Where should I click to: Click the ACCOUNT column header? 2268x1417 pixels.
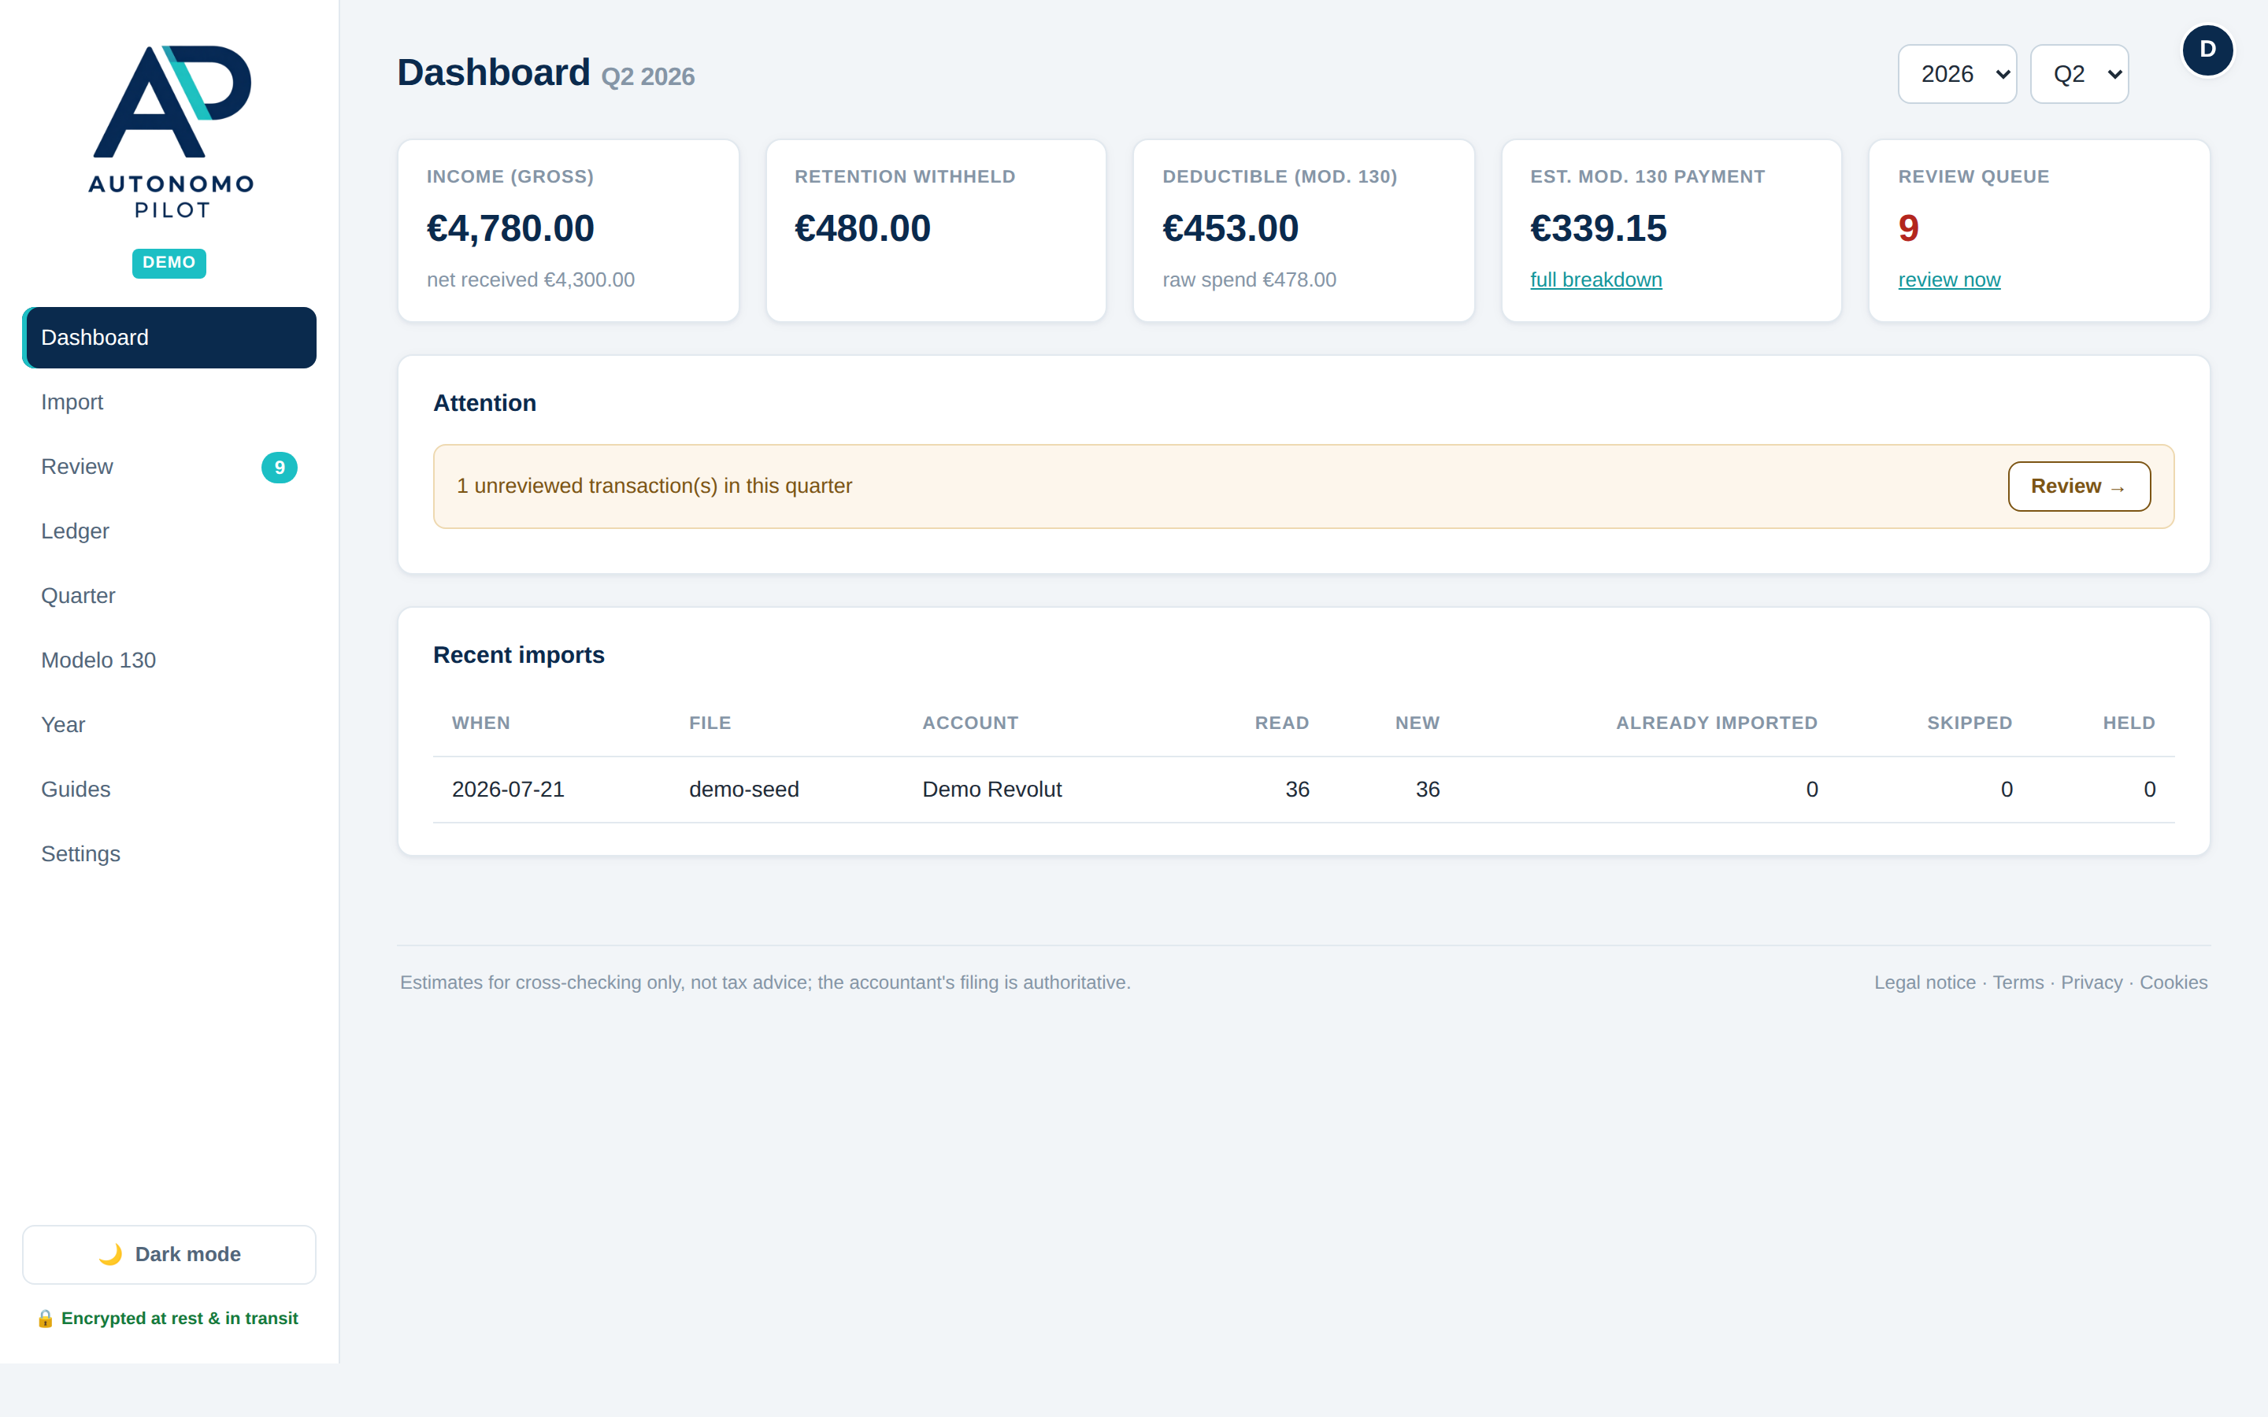tap(970, 723)
